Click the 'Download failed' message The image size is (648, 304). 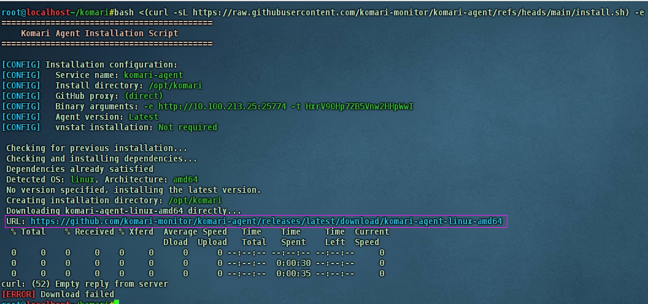point(77,295)
